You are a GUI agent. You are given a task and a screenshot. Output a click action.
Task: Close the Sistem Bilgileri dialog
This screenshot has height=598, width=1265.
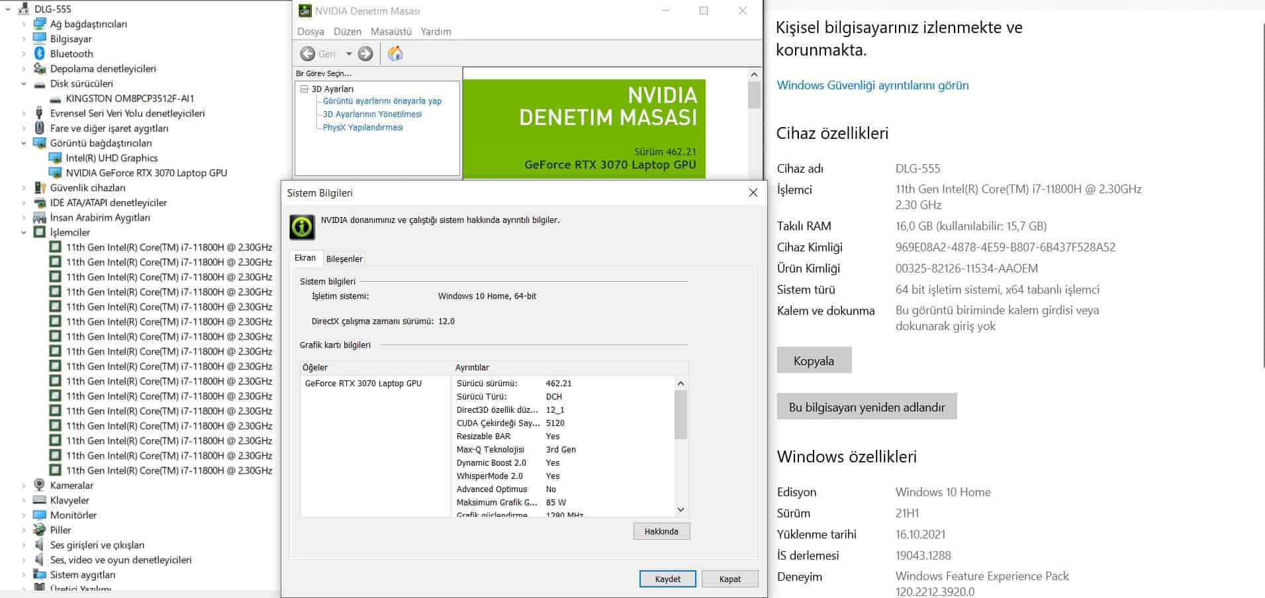pos(753,192)
